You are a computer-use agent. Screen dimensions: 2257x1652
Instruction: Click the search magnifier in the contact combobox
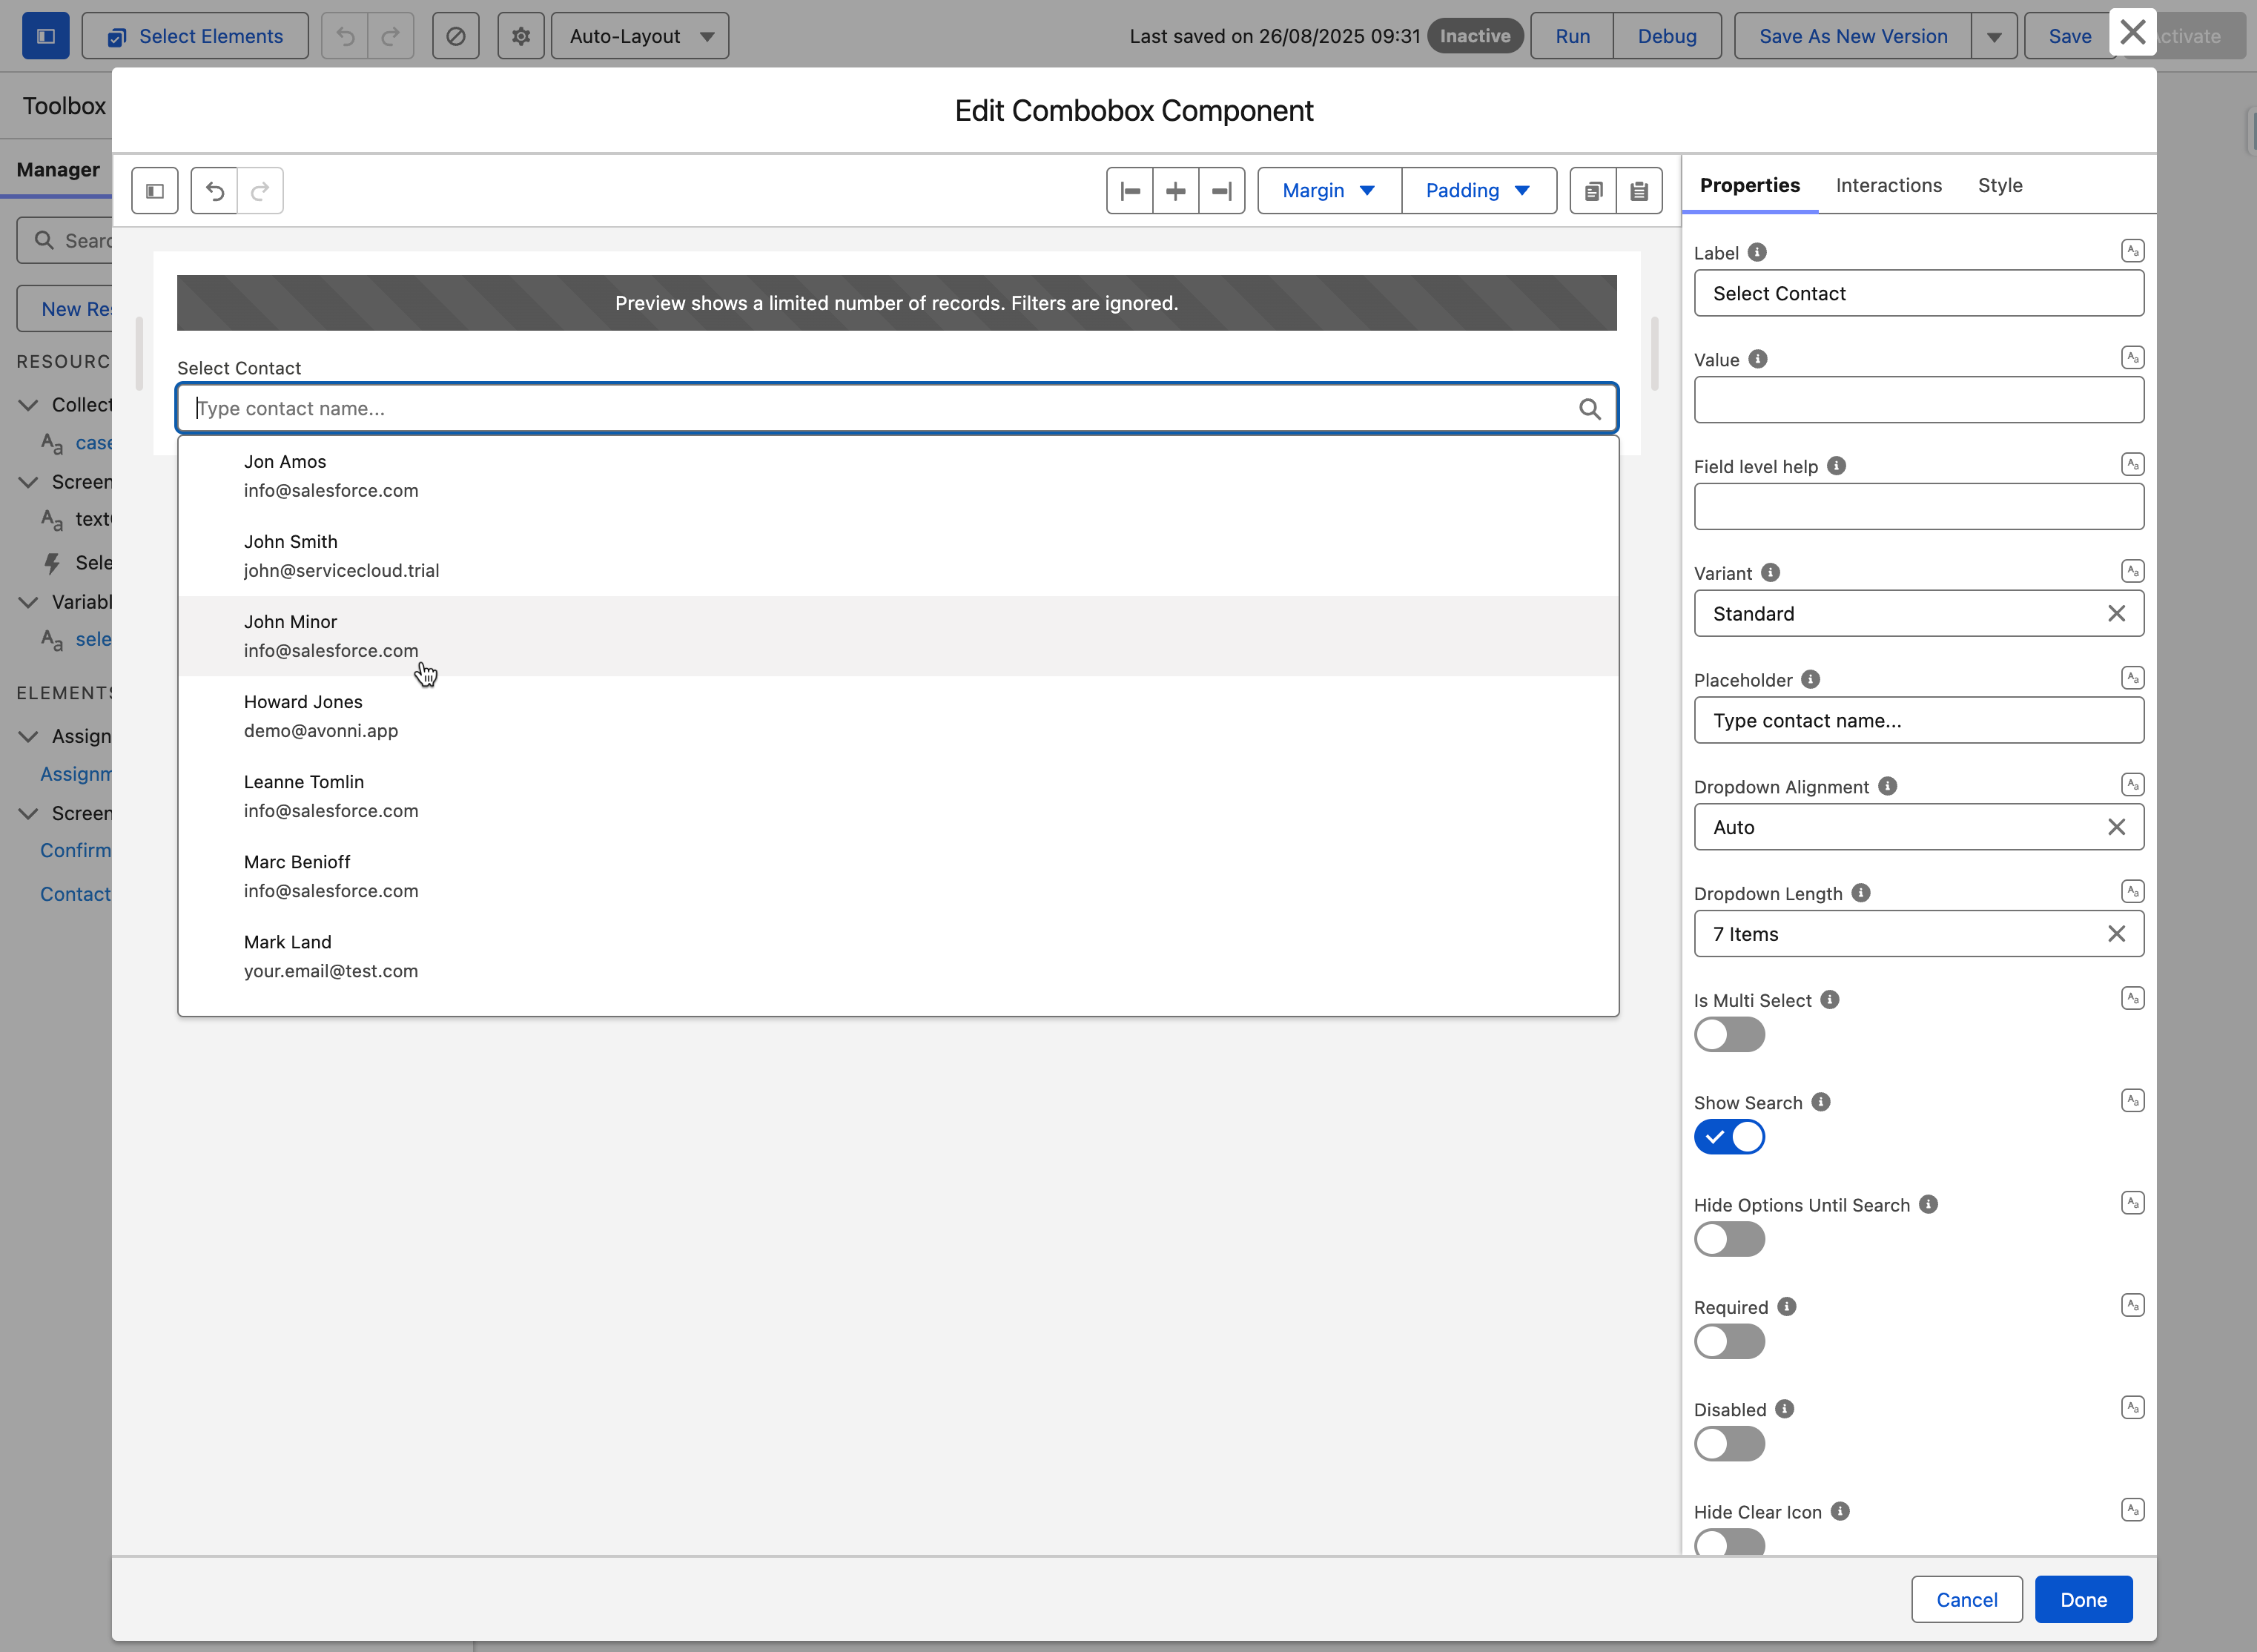pyautogui.click(x=1589, y=409)
